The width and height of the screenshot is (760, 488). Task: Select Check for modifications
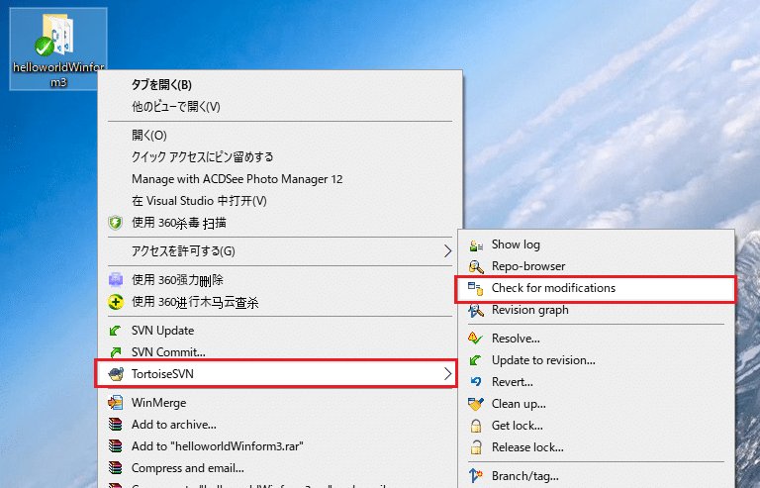pyautogui.click(x=596, y=288)
